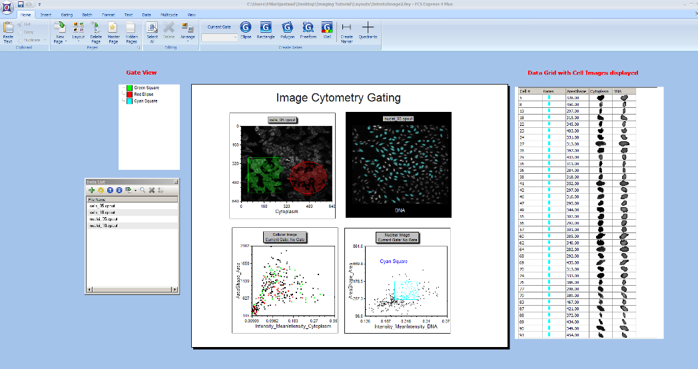Click the Cellular Image plot title box
The image size is (698, 369).
tap(285, 237)
